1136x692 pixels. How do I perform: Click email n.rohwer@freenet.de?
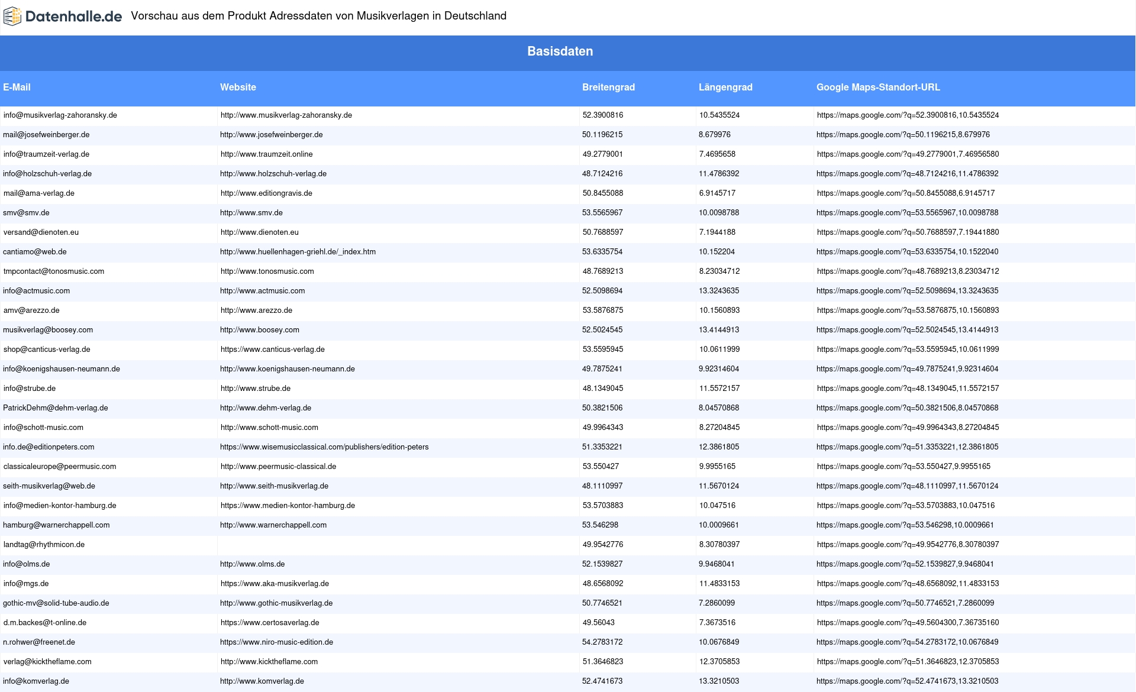pos(39,642)
